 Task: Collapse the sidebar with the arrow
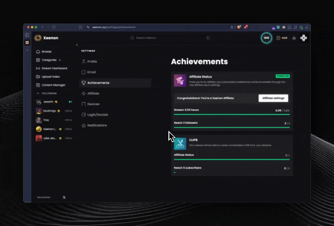[77, 45]
